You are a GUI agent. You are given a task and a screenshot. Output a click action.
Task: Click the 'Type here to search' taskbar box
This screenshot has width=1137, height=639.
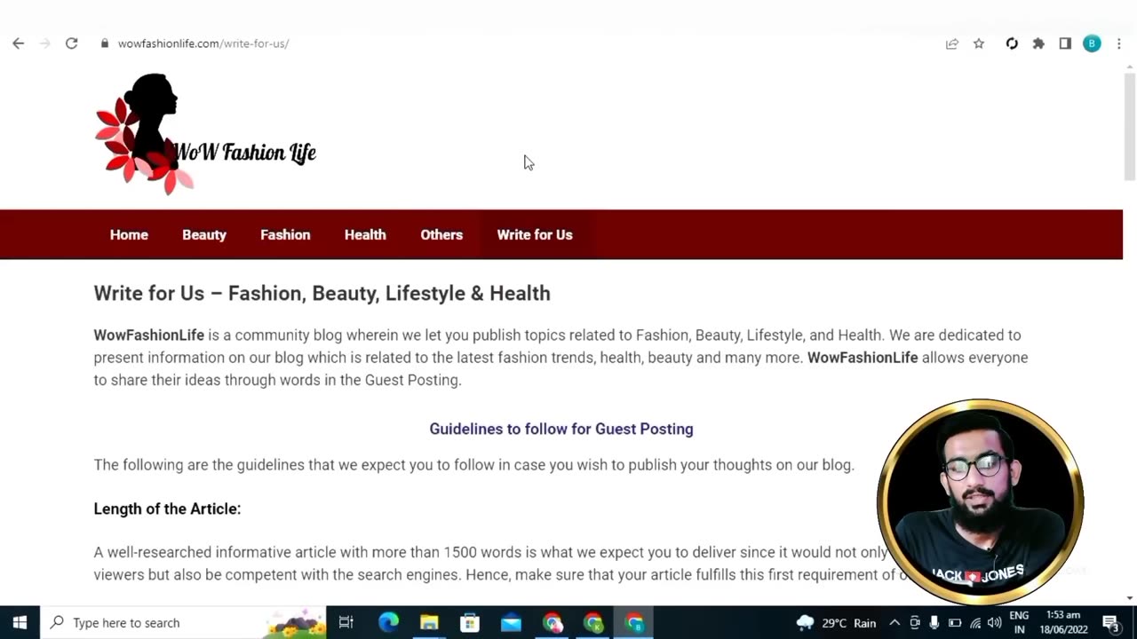[x=184, y=623]
